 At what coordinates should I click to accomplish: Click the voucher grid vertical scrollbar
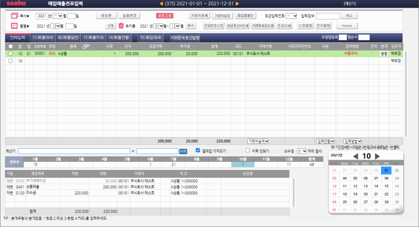point(406,94)
